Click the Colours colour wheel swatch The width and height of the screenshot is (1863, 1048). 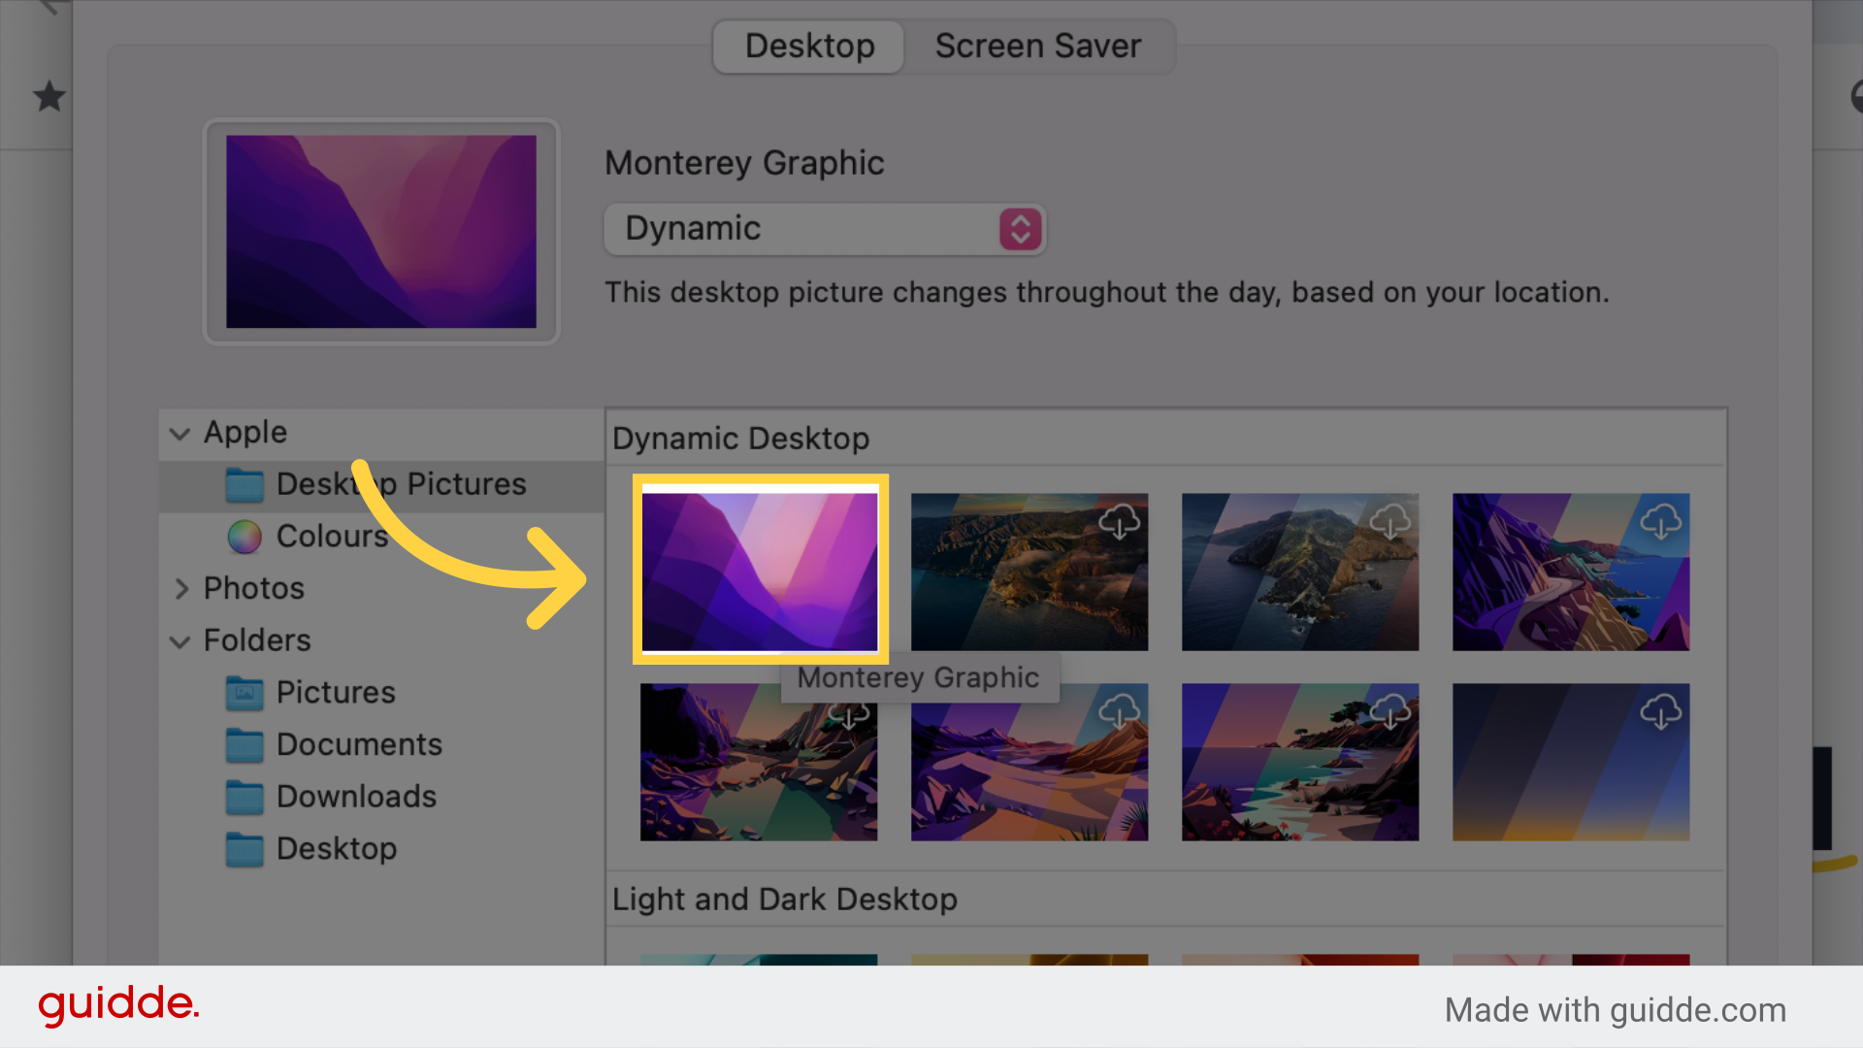pos(245,537)
